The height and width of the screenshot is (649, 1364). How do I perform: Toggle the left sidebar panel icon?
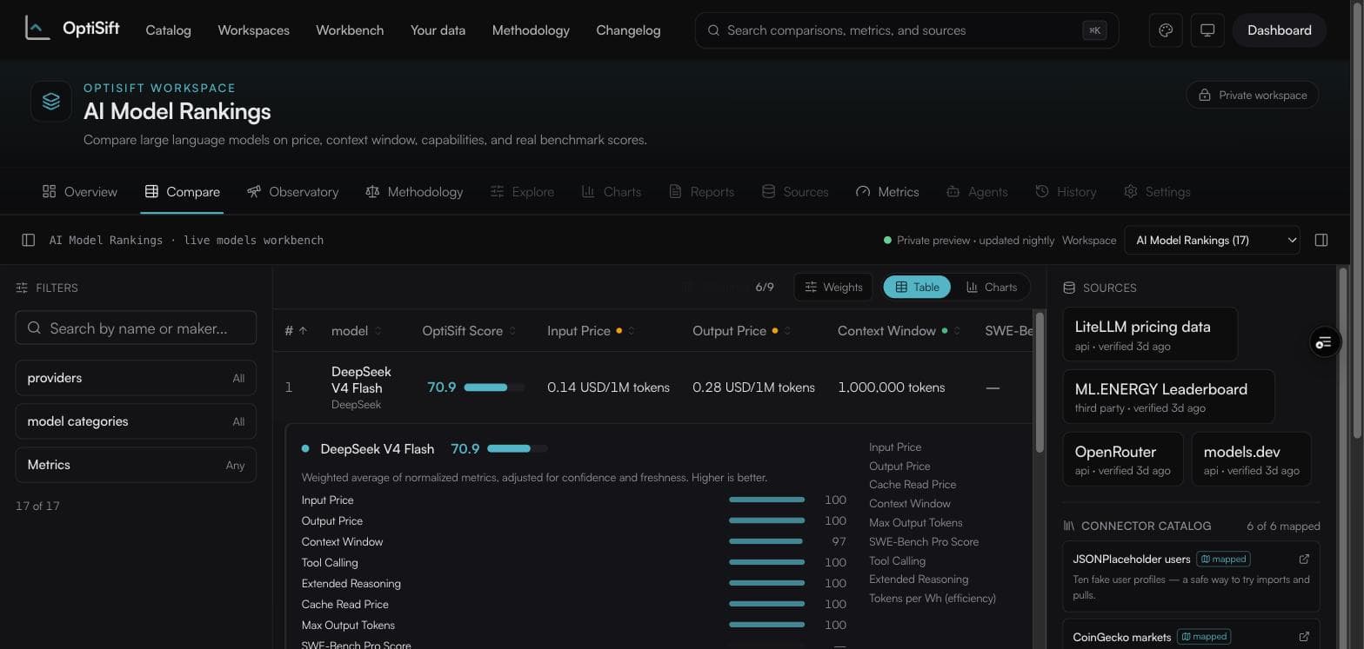(29, 240)
